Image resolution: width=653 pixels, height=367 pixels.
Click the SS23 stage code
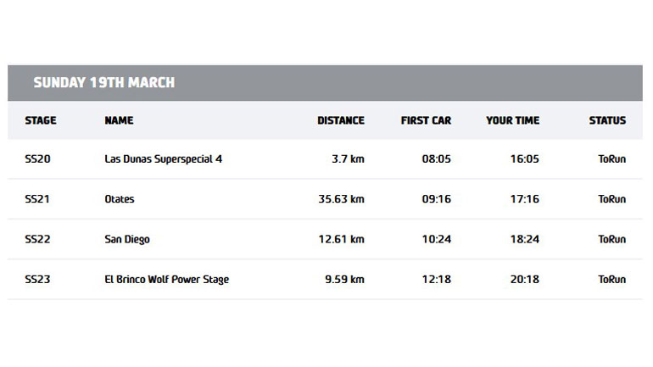[38, 279]
